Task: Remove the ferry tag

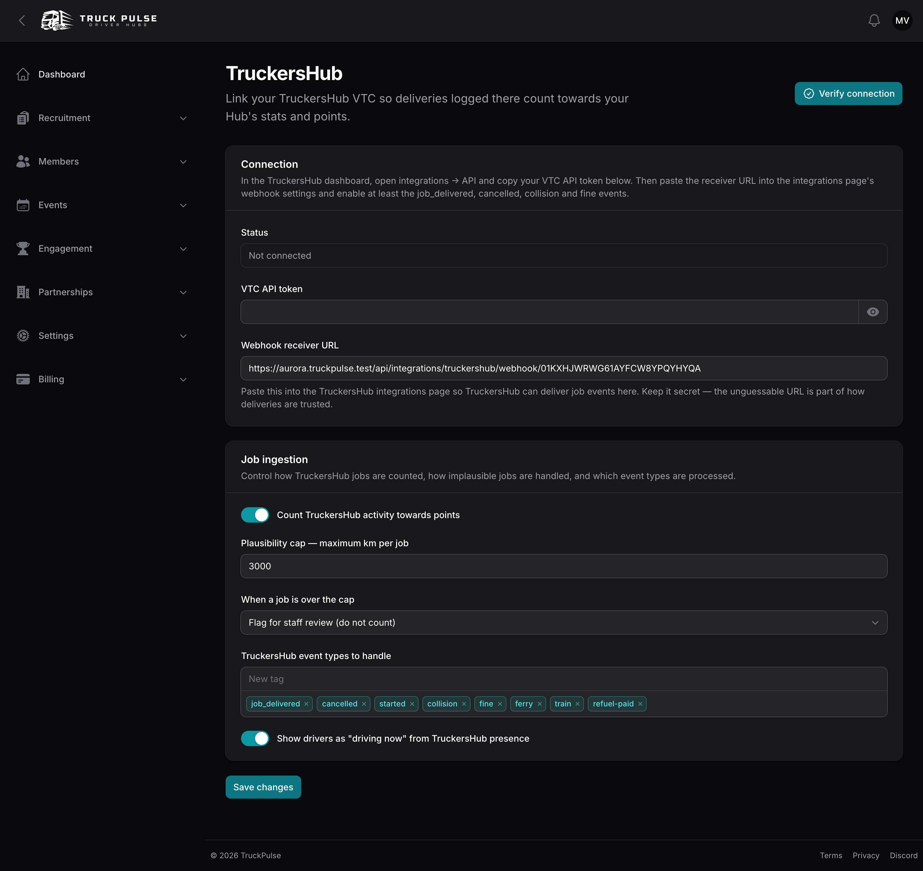Action: point(540,704)
